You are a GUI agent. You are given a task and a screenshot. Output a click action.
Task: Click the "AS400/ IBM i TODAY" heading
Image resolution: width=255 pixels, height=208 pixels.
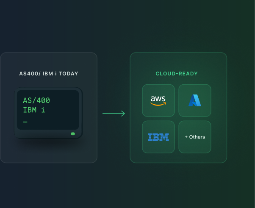point(49,74)
